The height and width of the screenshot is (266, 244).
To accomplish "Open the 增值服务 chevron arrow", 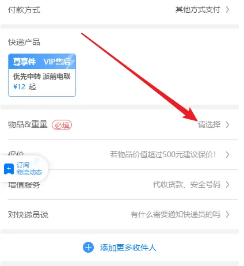I will (x=227, y=184).
